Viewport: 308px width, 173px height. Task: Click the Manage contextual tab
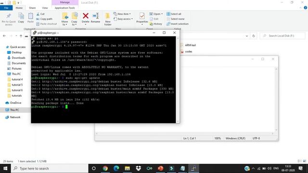click(65, 2)
